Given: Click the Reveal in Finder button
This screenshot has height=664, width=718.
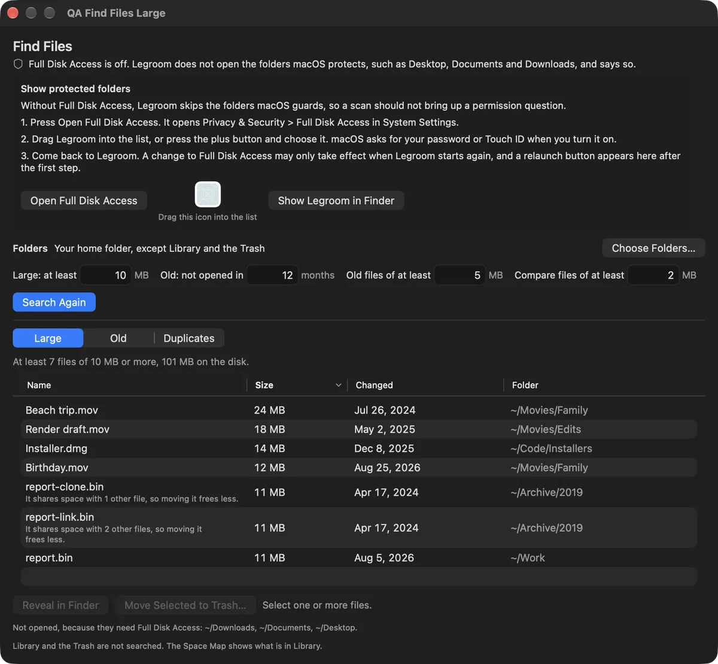Looking at the screenshot, I should (x=60, y=605).
